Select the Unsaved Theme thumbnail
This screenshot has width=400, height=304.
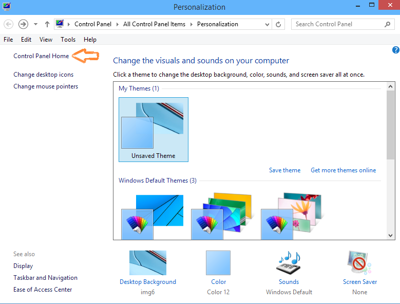[x=154, y=130]
